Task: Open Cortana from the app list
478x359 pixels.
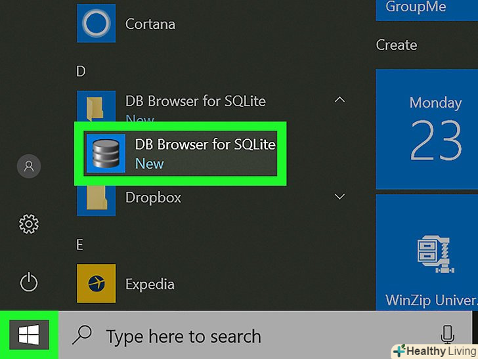Action: pos(96,24)
